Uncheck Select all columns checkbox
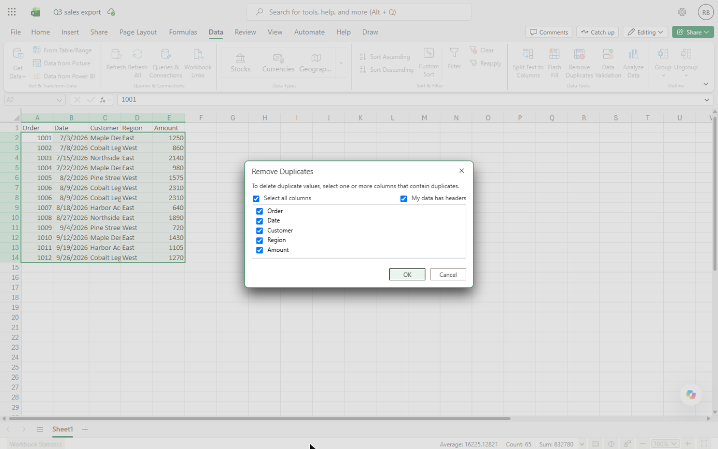The width and height of the screenshot is (718, 449). (x=256, y=199)
